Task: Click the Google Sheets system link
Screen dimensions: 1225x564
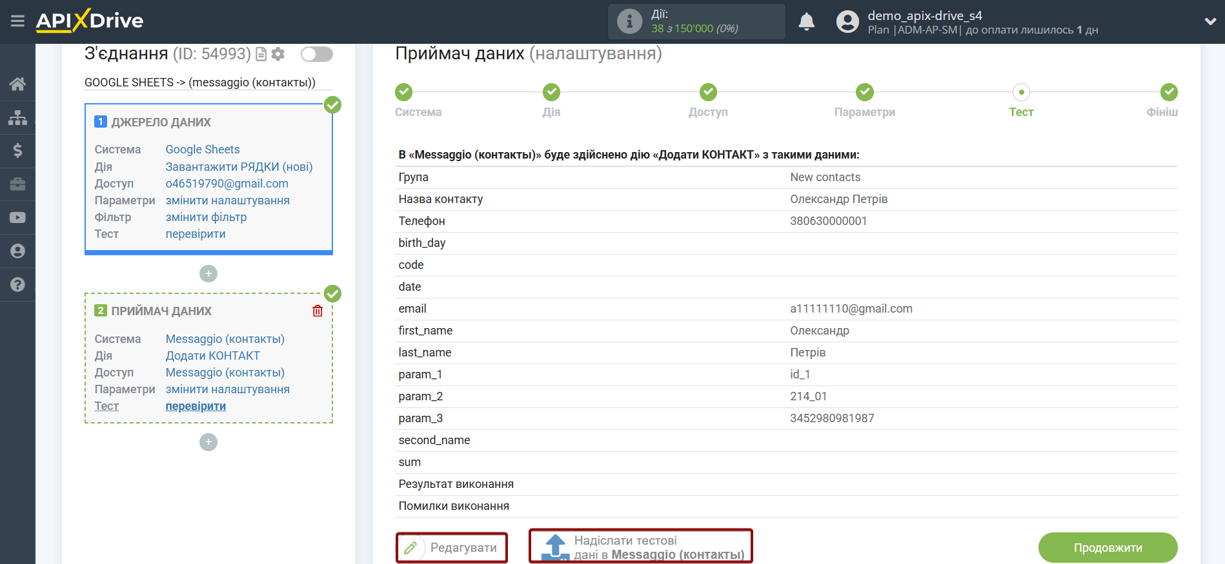Action: pyautogui.click(x=203, y=150)
